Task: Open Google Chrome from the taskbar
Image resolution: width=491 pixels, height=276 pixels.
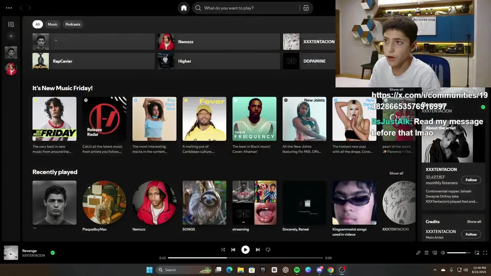Action: [x=331, y=270]
